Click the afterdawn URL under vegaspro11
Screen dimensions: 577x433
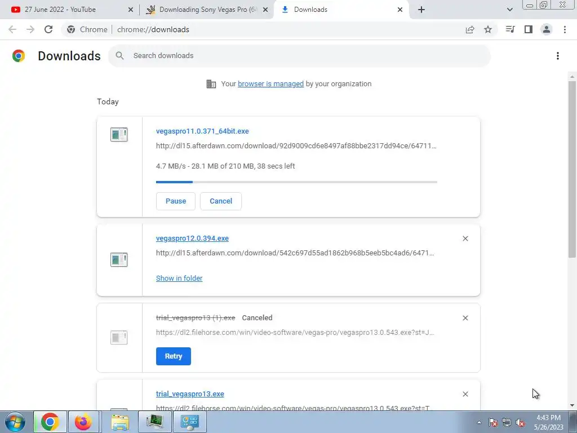click(296, 146)
